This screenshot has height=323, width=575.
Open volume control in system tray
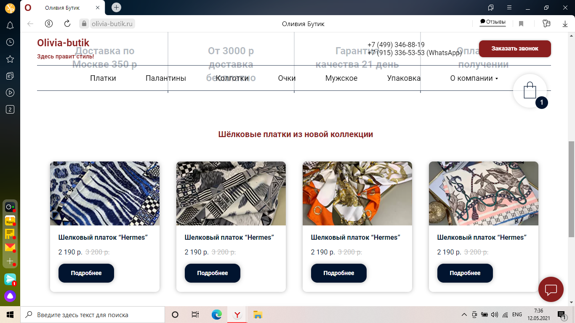[x=495, y=315]
